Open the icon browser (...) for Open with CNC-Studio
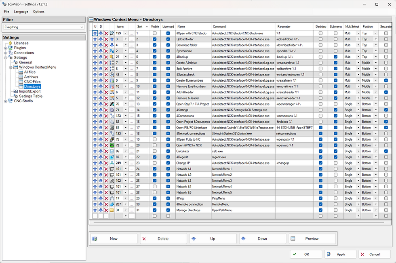Image resolution: width=396 pixels, height=263 pixels. pos(131,33)
